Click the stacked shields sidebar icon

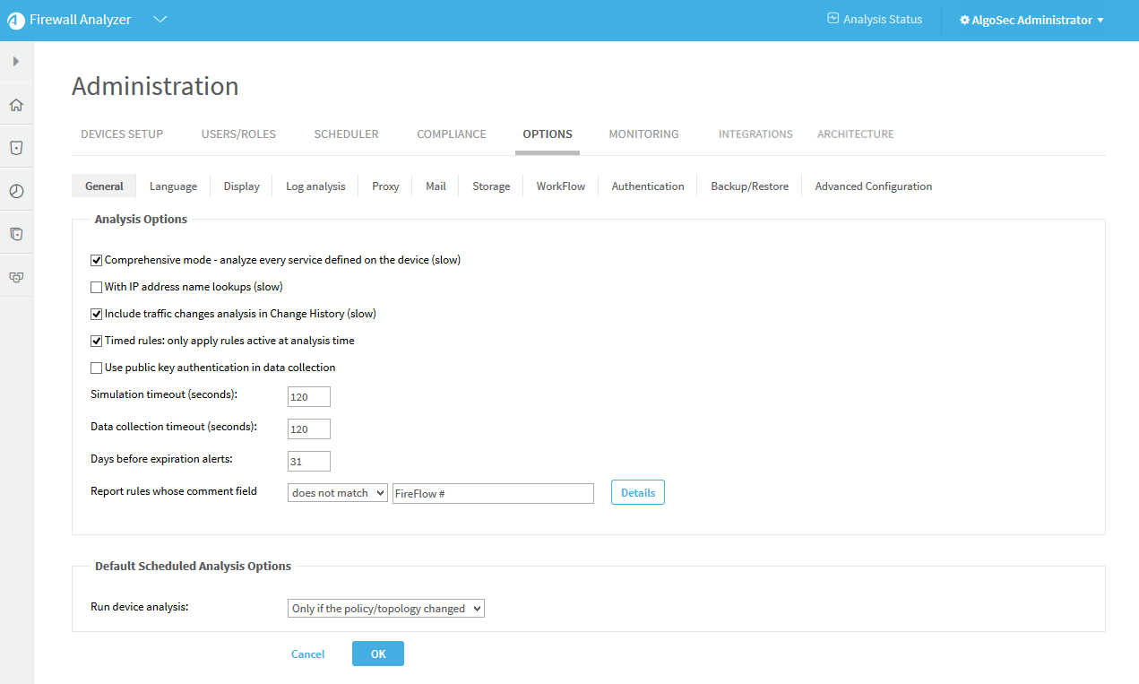16,234
